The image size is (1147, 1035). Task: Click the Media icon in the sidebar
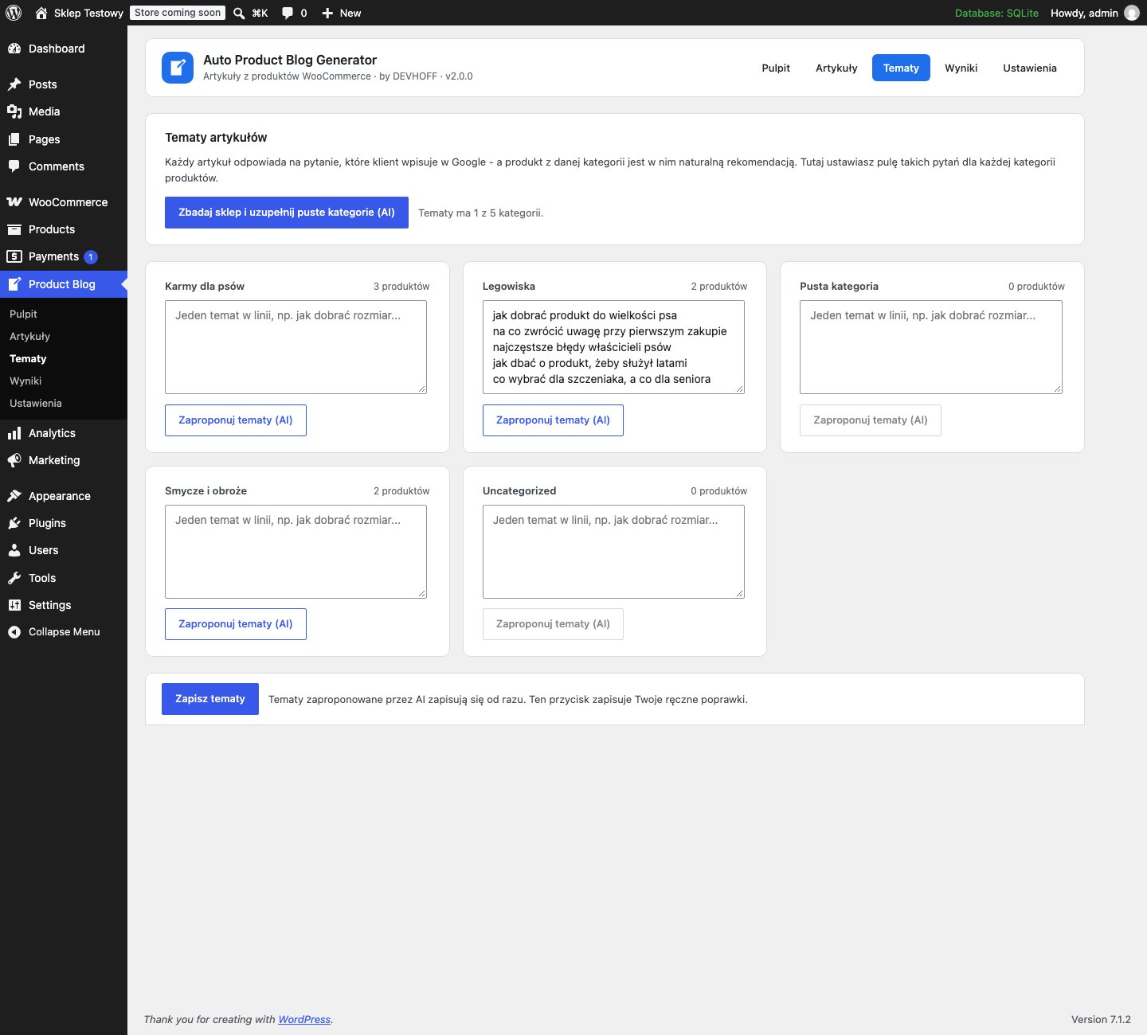coord(14,111)
